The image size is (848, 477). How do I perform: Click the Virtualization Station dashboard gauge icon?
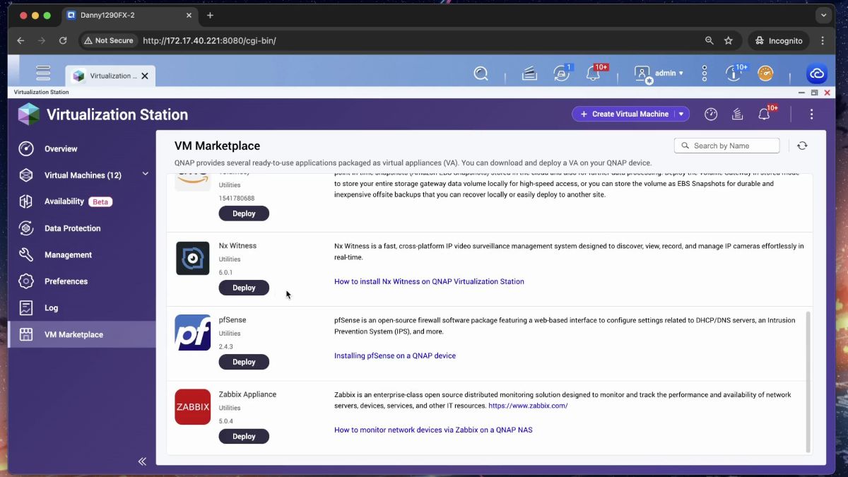pyautogui.click(x=711, y=114)
